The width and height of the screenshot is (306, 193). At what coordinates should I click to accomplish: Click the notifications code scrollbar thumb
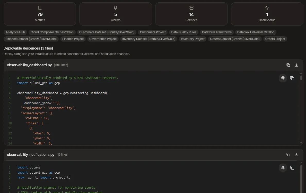[x=301, y=179]
